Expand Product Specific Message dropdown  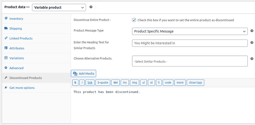click(190, 31)
